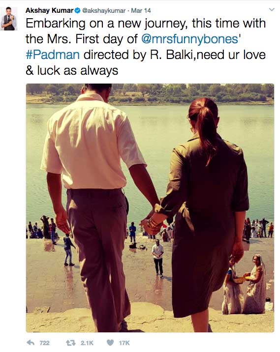Open the @mrsfunnybones mention link
Screen dimensions: 280x352
pos(189,39)
